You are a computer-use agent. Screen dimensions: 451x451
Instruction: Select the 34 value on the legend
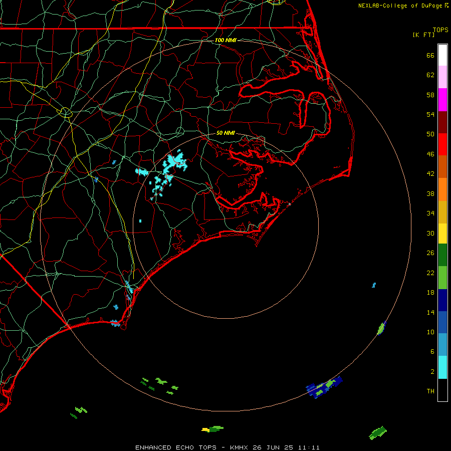coord(430,213)
